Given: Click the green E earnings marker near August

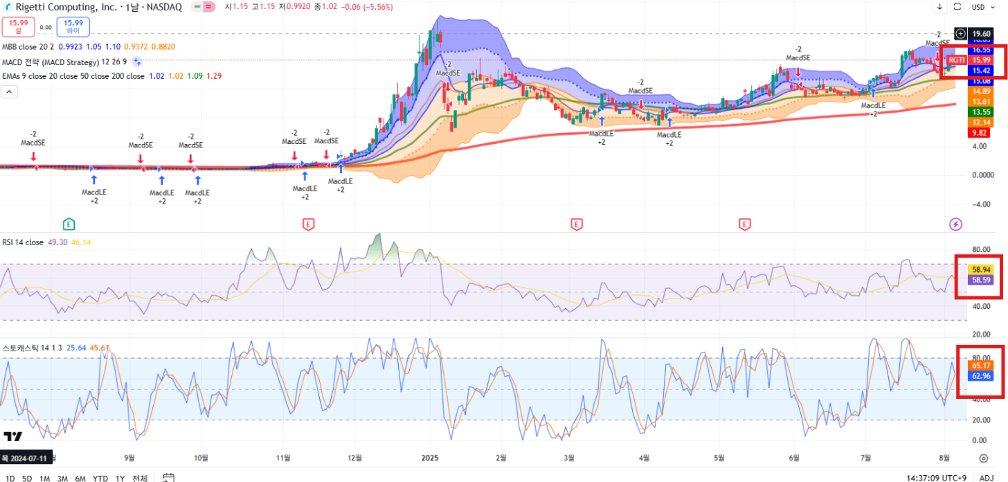Looking at the screenshot, I should coord(69,224).
